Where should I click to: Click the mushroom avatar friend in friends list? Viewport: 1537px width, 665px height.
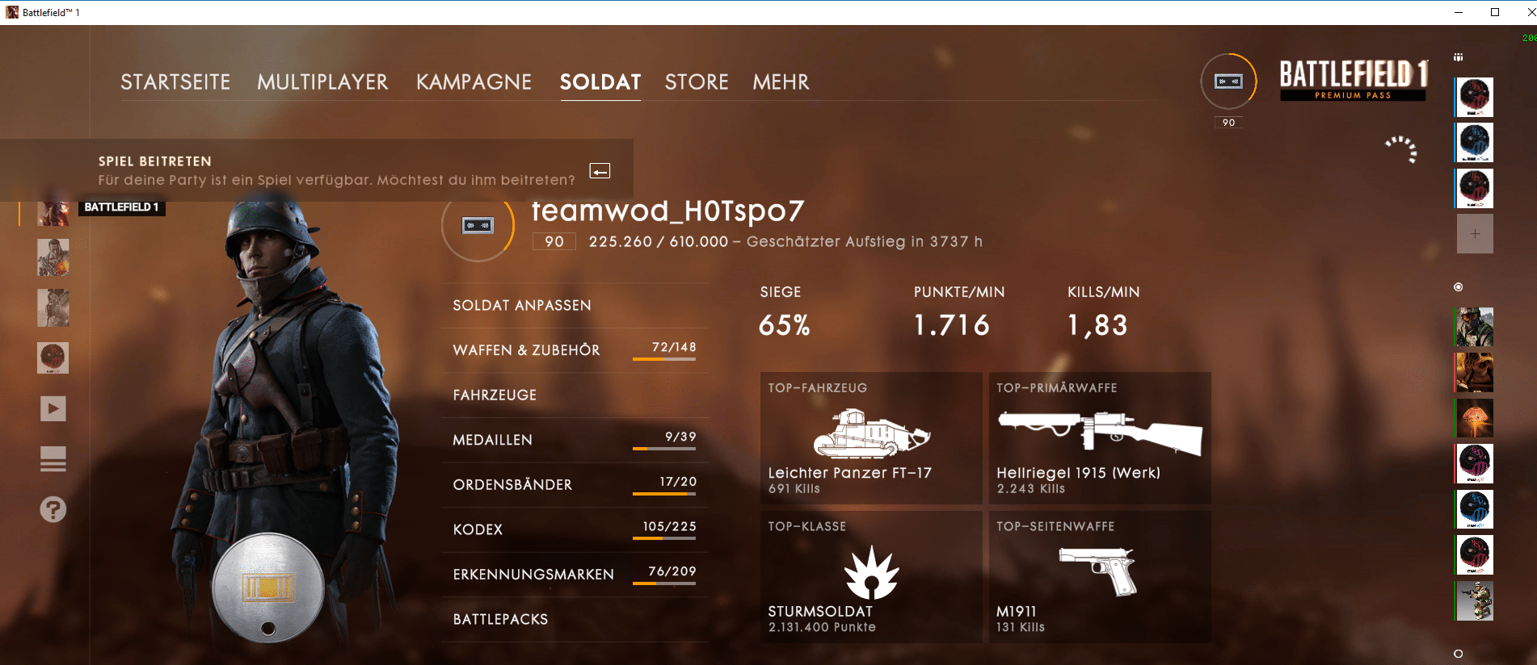(1474, 418)
